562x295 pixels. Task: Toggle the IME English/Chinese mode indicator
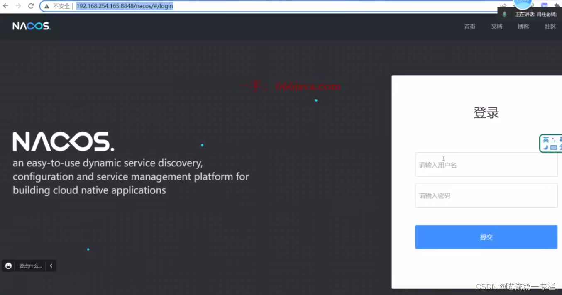[x=546, y=140]
